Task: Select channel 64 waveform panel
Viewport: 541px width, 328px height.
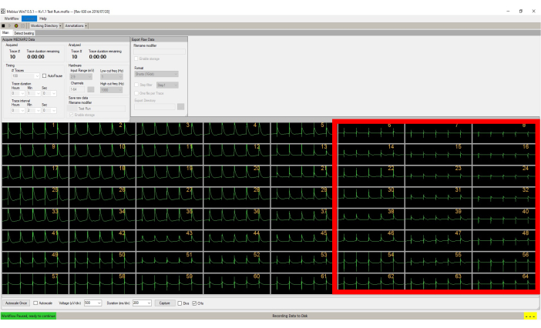Action: click(x=505, y=282)
